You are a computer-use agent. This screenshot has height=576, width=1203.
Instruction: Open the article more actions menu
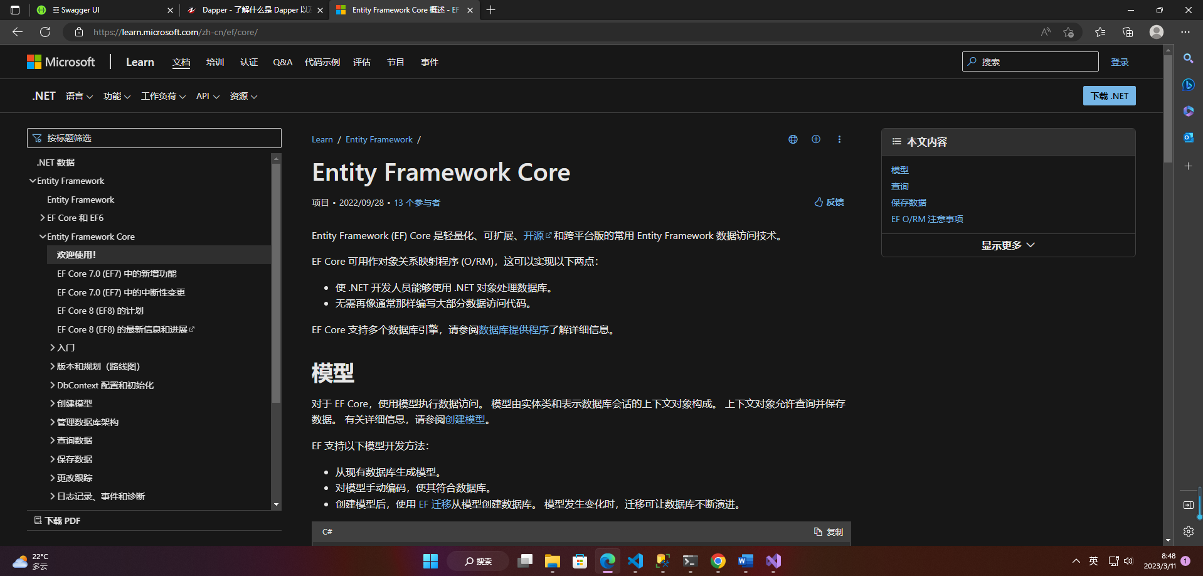point(839,139)
